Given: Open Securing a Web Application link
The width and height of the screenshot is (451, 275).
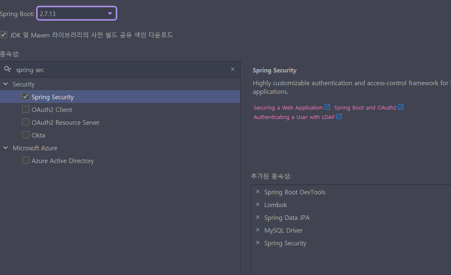Looking at the screenshot, I should 288,108.
